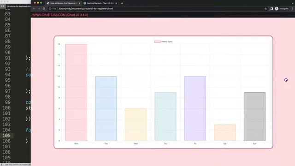Close the How to Update the Stepsize tab
The image size is (295, 166).
click(79, 3)
